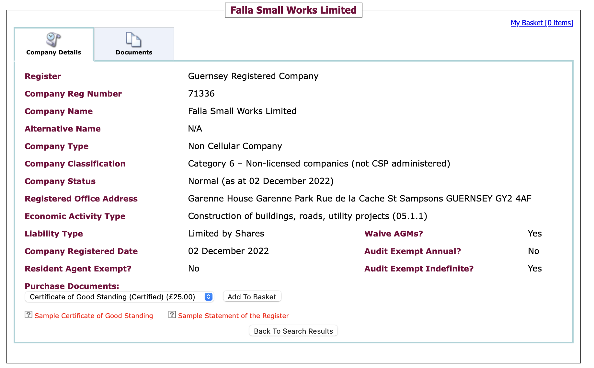Click the Waive AGMs? label
Screen dimensions: 594x368
tap(394, 234)
